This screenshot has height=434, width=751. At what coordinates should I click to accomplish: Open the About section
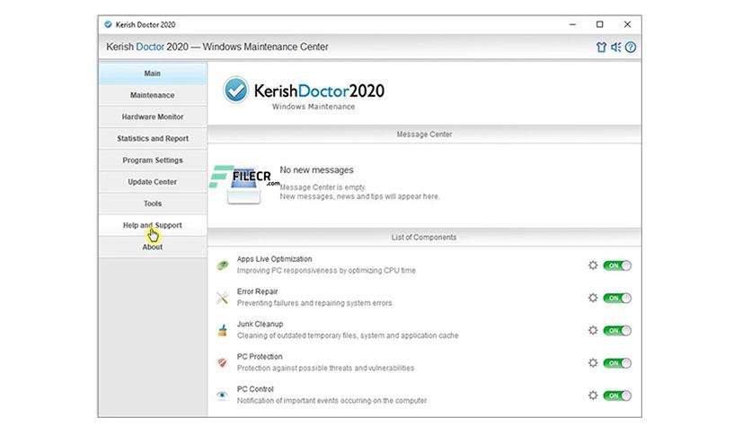[x=153, y=247]
